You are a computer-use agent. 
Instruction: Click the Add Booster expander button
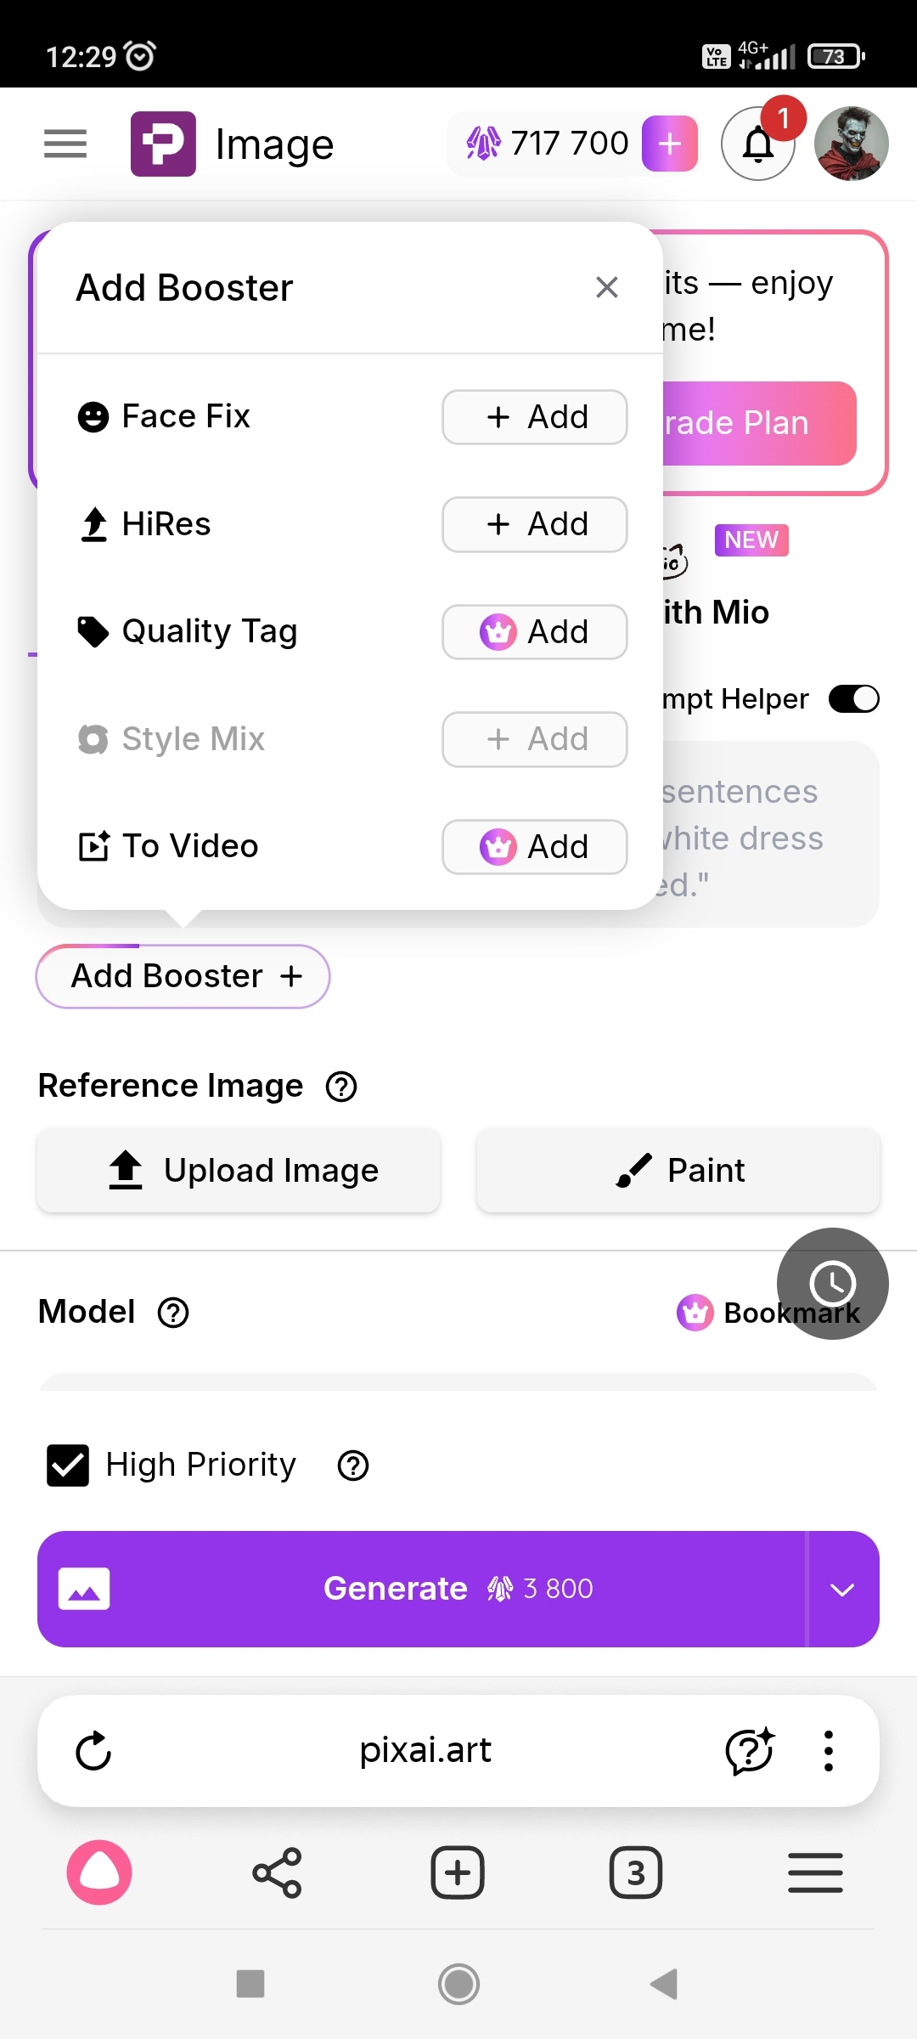click(183, 976)
